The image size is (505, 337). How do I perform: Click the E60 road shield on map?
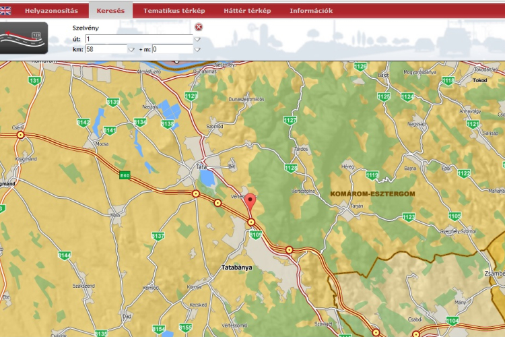point(125,175)
